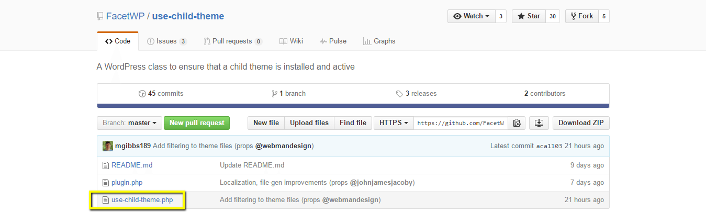Open the @johnjamesjacoby mention link
Image resolution: width=706 pixels, height=212 pixels.
coord(381,183)
